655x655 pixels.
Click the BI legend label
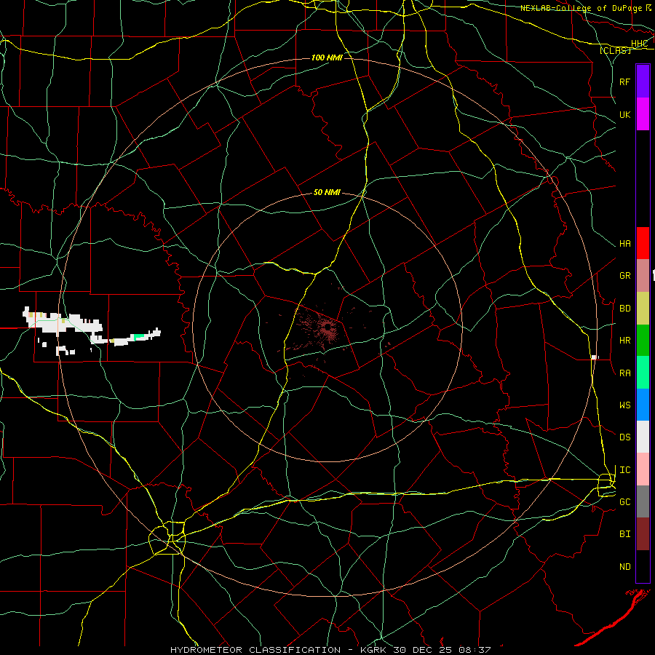[x=624, y=534]
